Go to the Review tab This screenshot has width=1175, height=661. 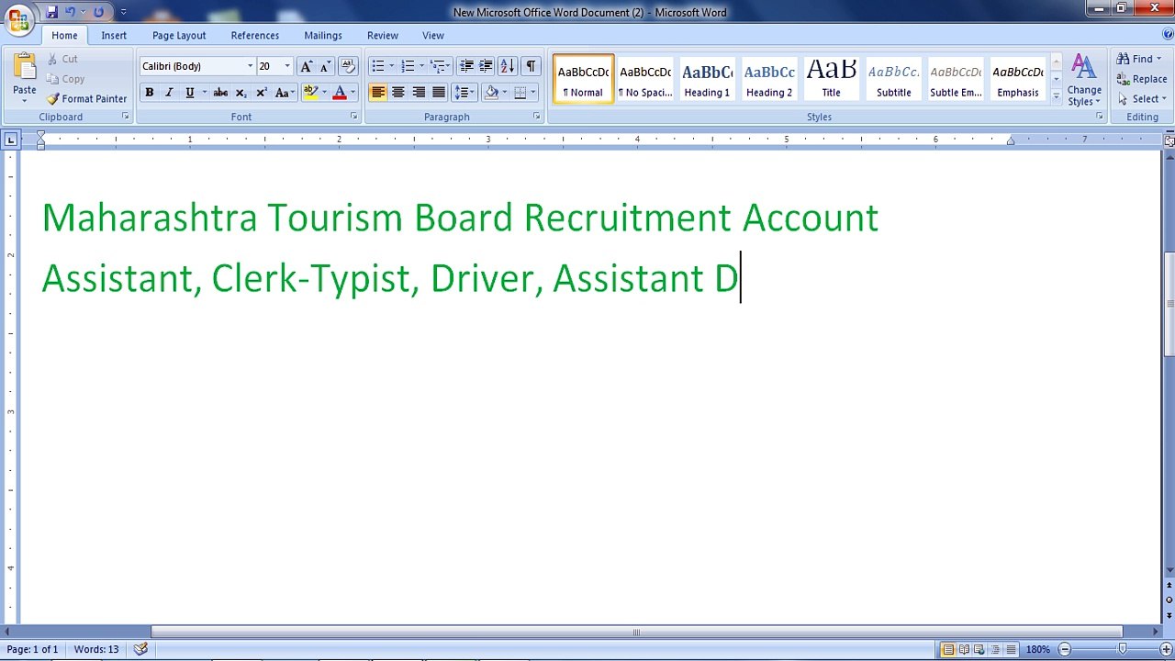tap(383, 36)
